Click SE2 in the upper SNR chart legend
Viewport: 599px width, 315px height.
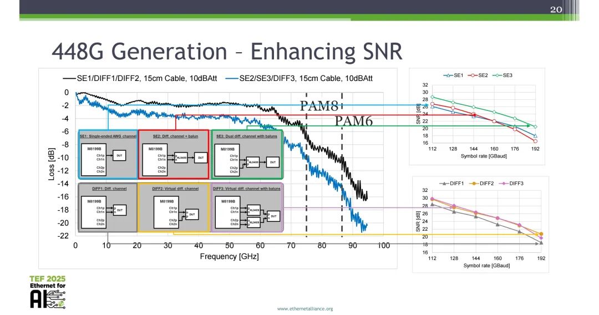[478, 75]
